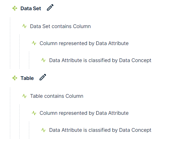Choose 'Column represented by Data Attribute' under Data Set
The width and height of the screenshot is (182, 142).
[x=84, y=43]
